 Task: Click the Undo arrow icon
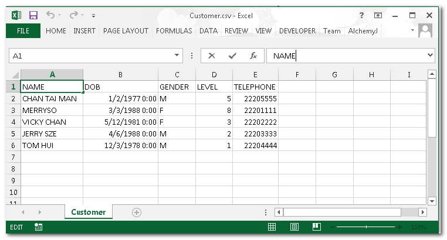pyautogui.click(x=50, y=15)
